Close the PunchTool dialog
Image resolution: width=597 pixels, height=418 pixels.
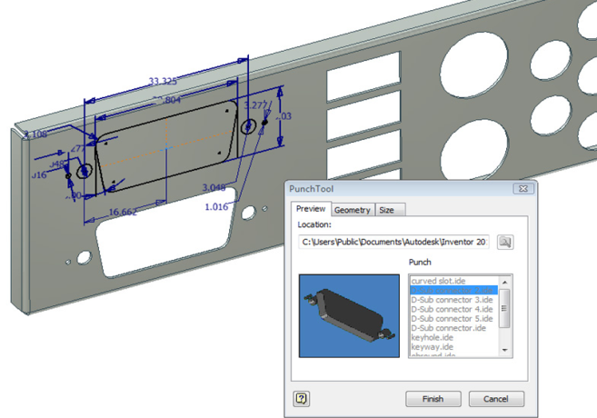(x=523, y=189)
